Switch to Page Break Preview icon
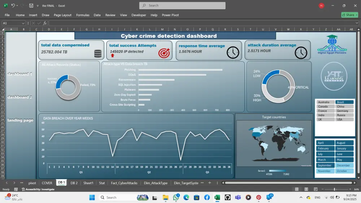The height and width of the screenshot is (203, 361). [316, 189]
